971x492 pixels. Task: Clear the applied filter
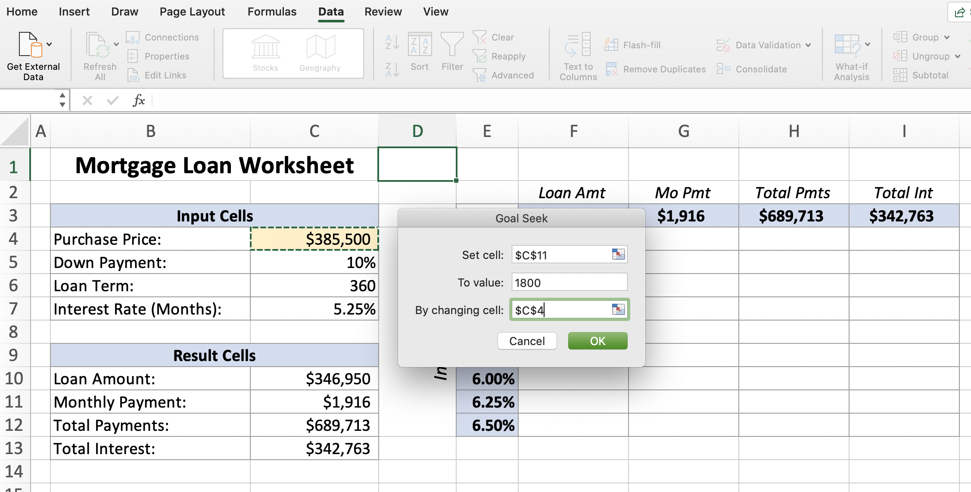click(493, 37)
